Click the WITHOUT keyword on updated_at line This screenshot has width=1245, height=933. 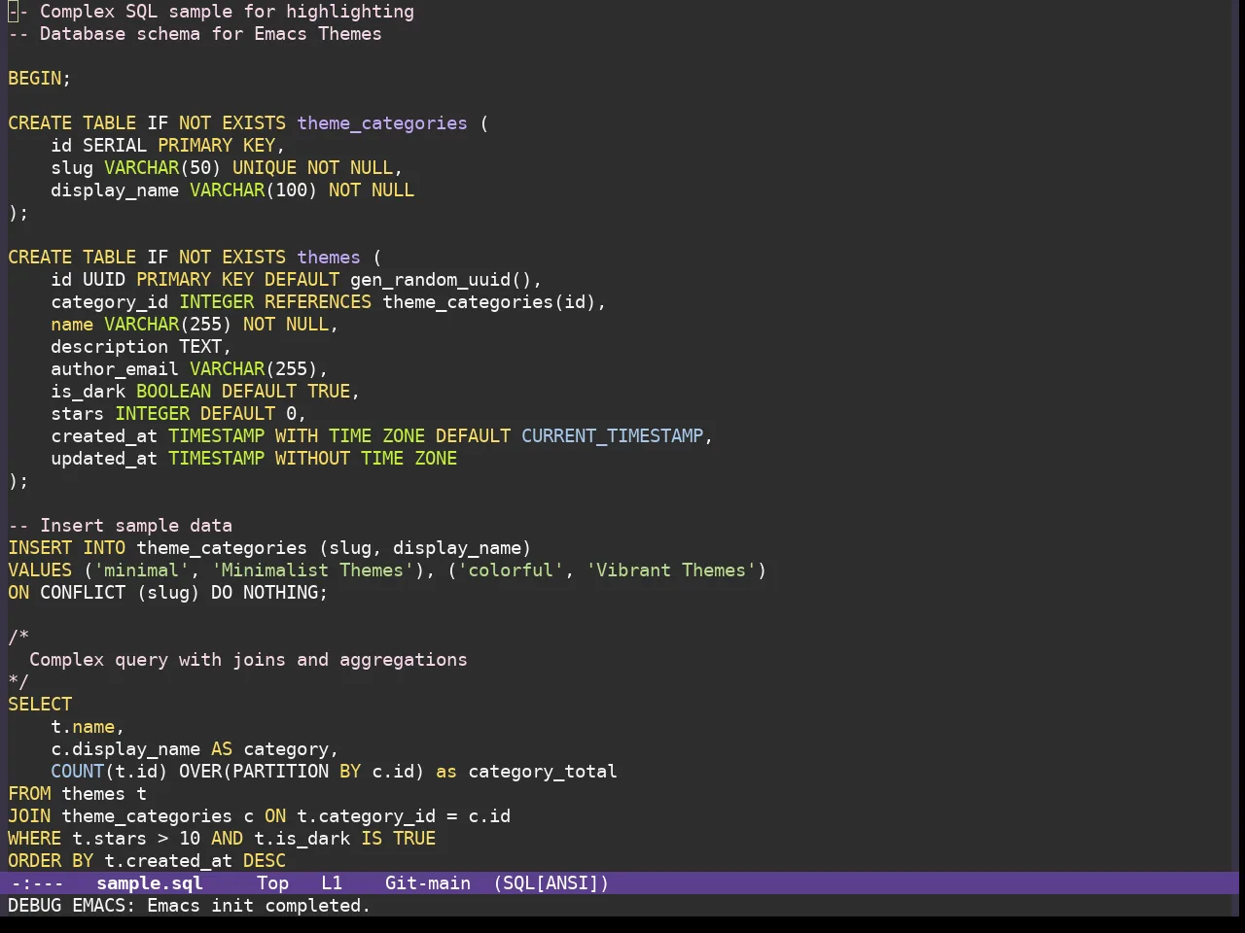(312, 459)
